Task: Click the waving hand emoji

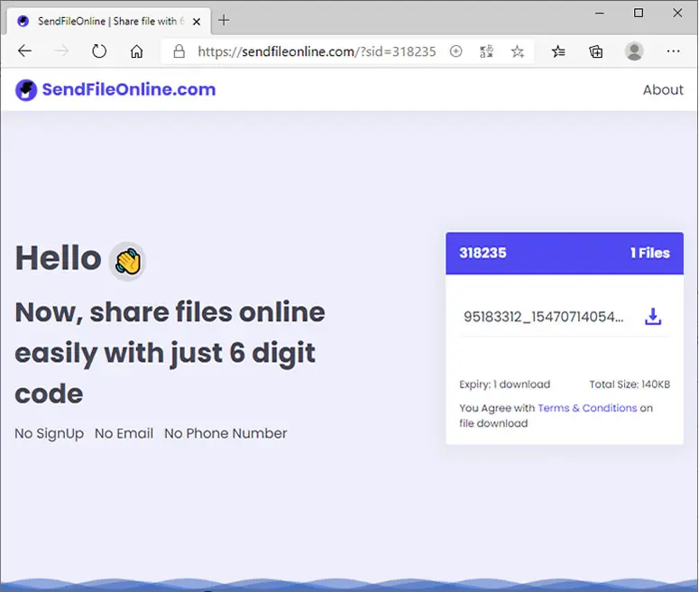Action: tap(127, 262)
